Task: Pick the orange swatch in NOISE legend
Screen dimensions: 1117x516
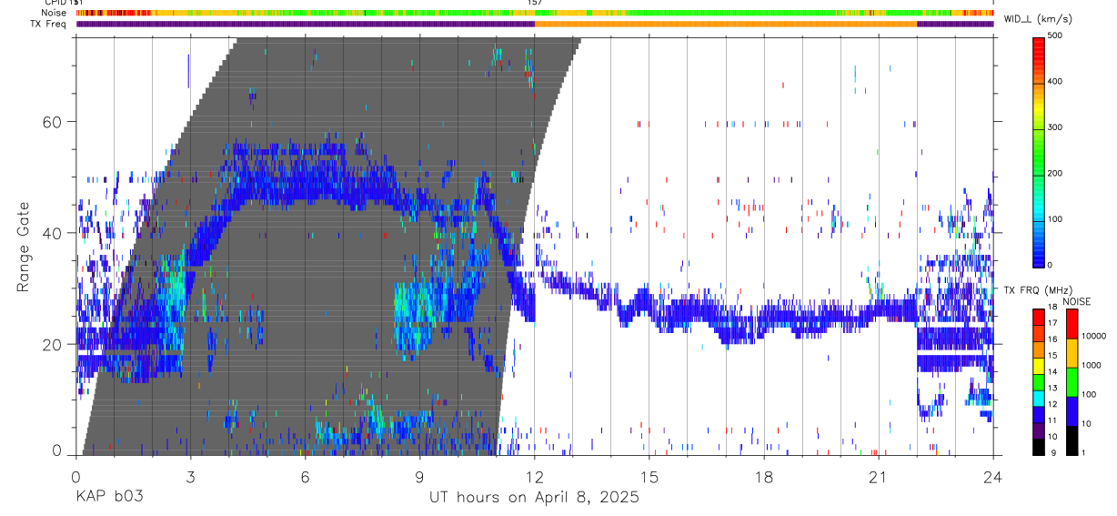Action: (1072, 353)
